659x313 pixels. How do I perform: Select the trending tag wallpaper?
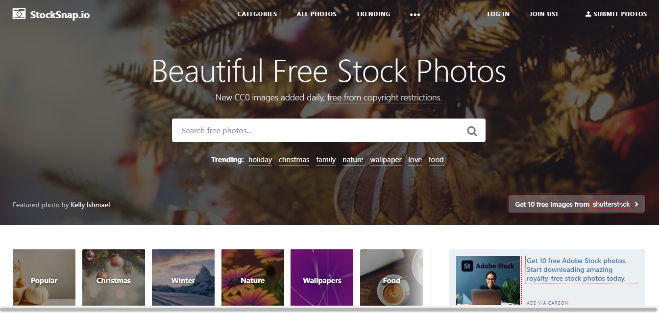(x=386, y=160)
